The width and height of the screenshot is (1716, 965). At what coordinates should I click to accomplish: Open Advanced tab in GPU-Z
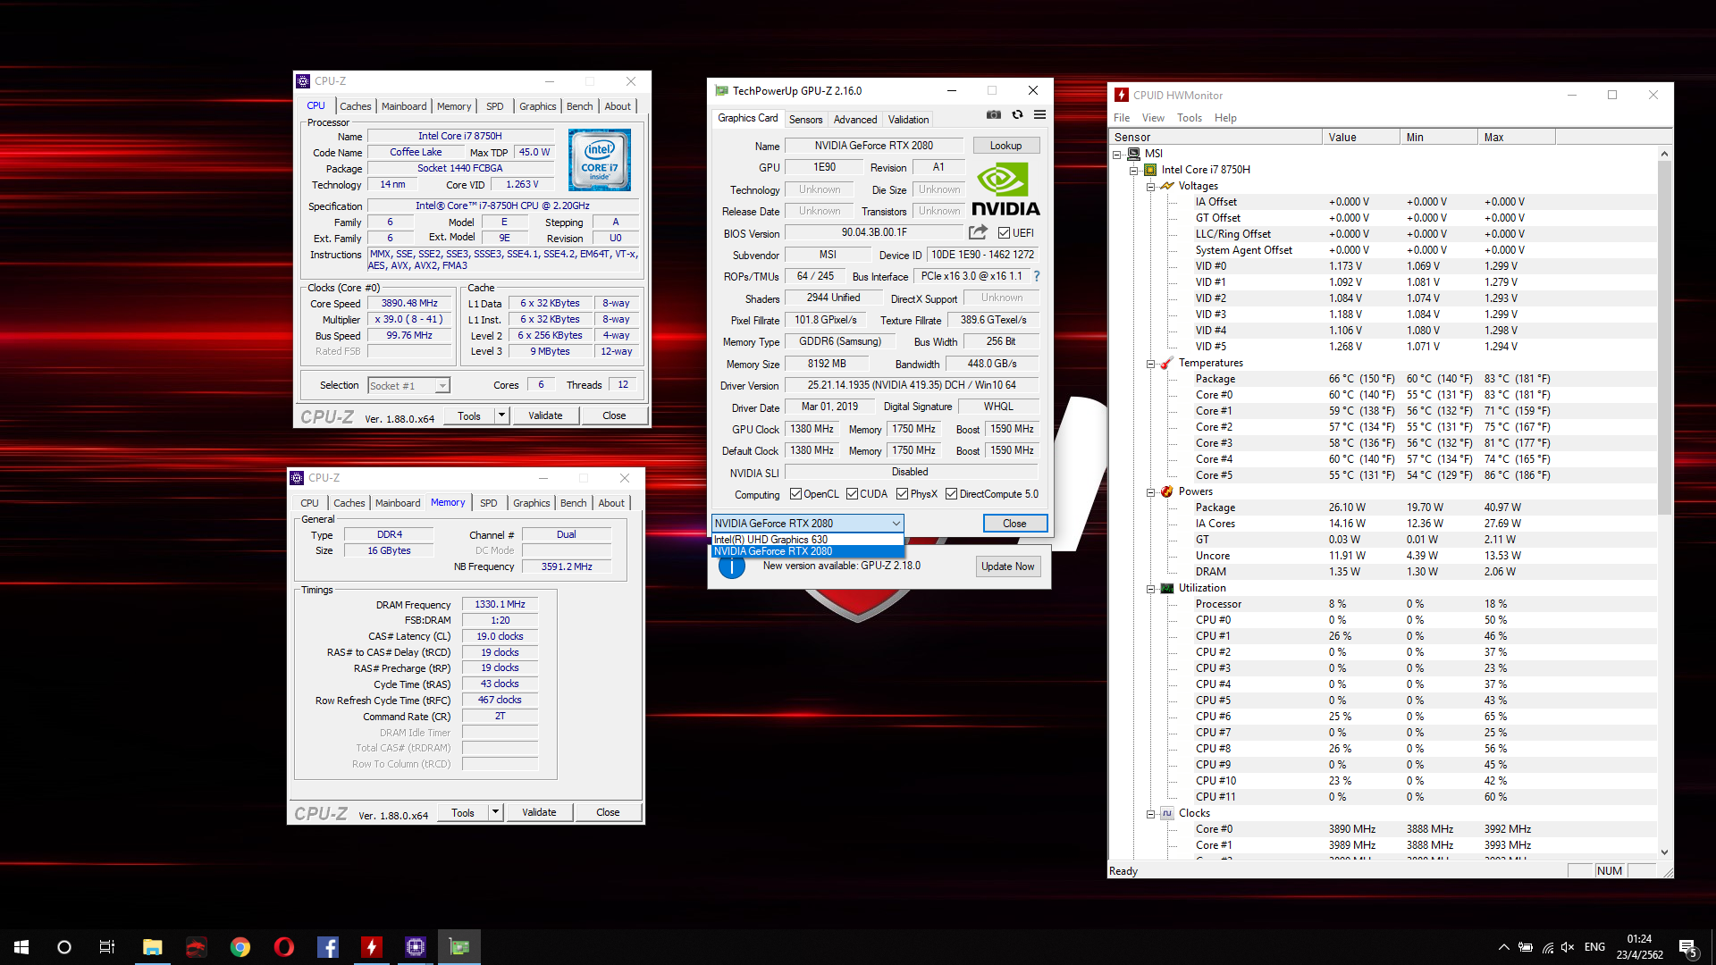pyautogui.click(x=855, y=120)
